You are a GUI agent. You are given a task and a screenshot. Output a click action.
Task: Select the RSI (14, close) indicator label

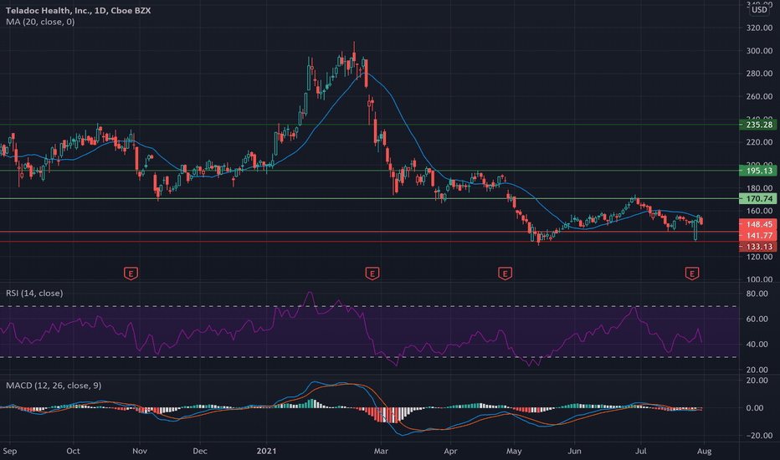34,294
